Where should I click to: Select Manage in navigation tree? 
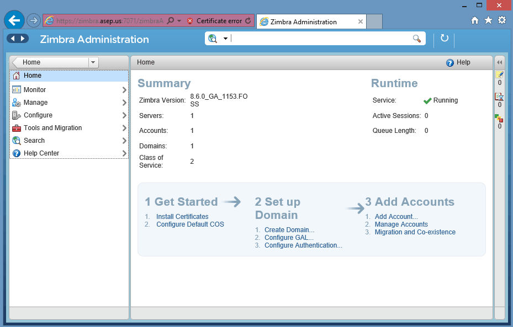pos(69,103)
